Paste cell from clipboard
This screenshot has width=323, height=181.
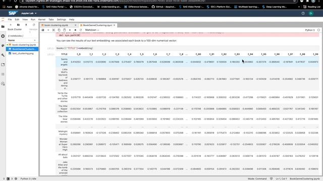(x=65, y=30)
